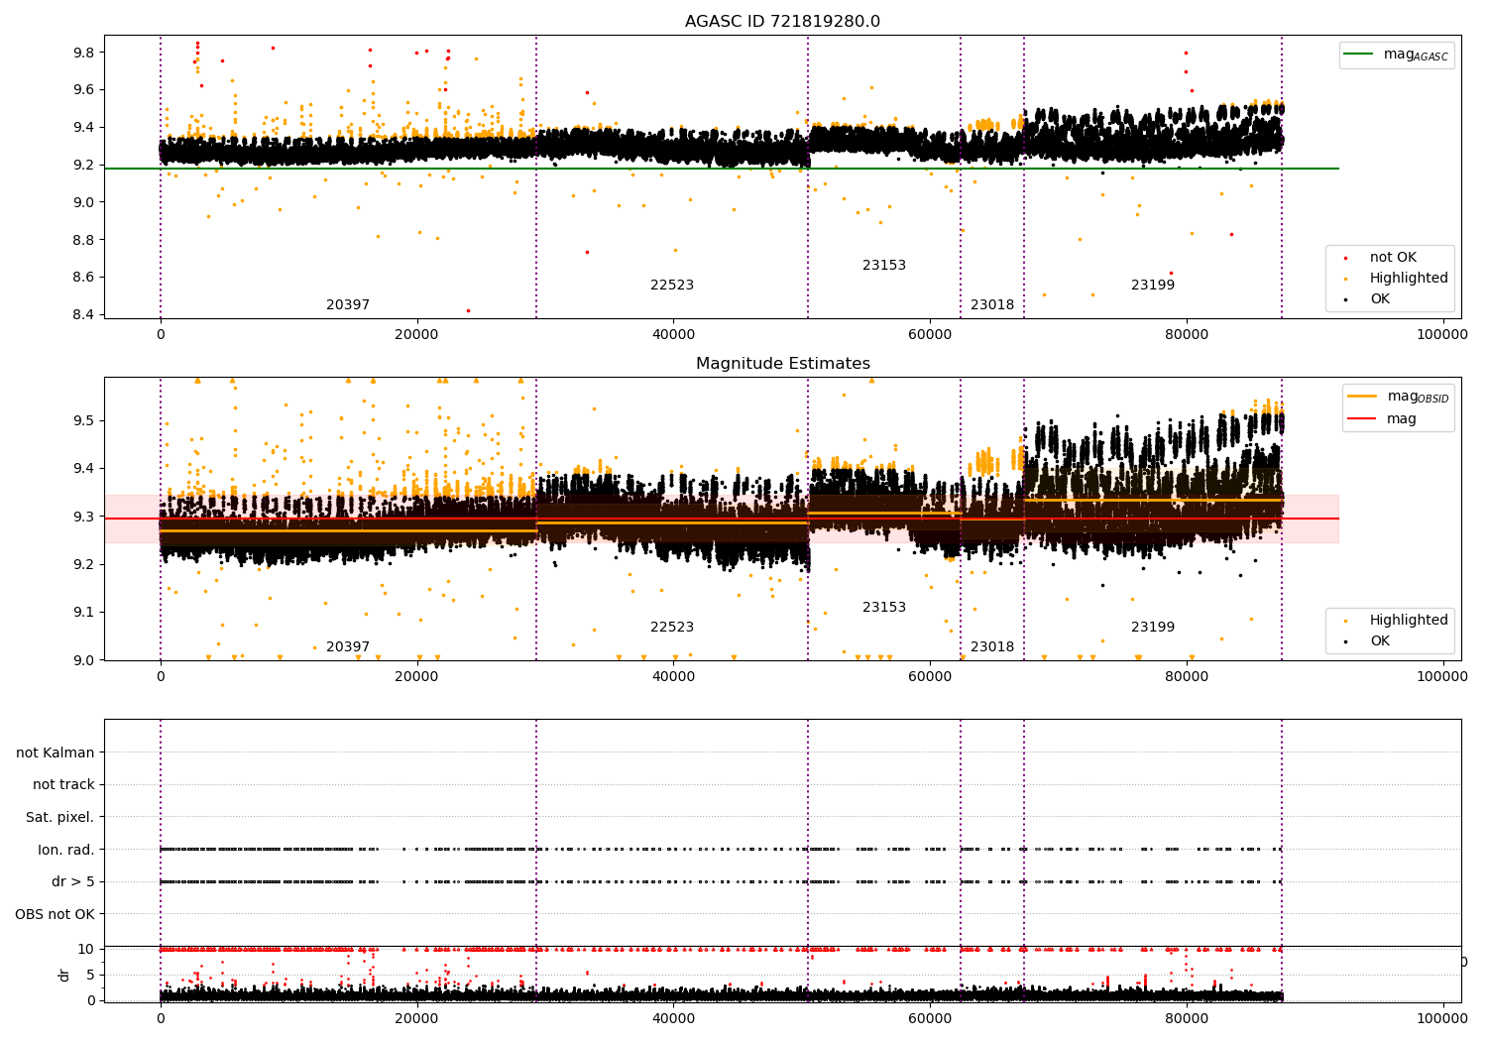Click the red 'not OK' legend marker
Viewport: 1487px width, 1041px height.
[x=1344, y=258]
